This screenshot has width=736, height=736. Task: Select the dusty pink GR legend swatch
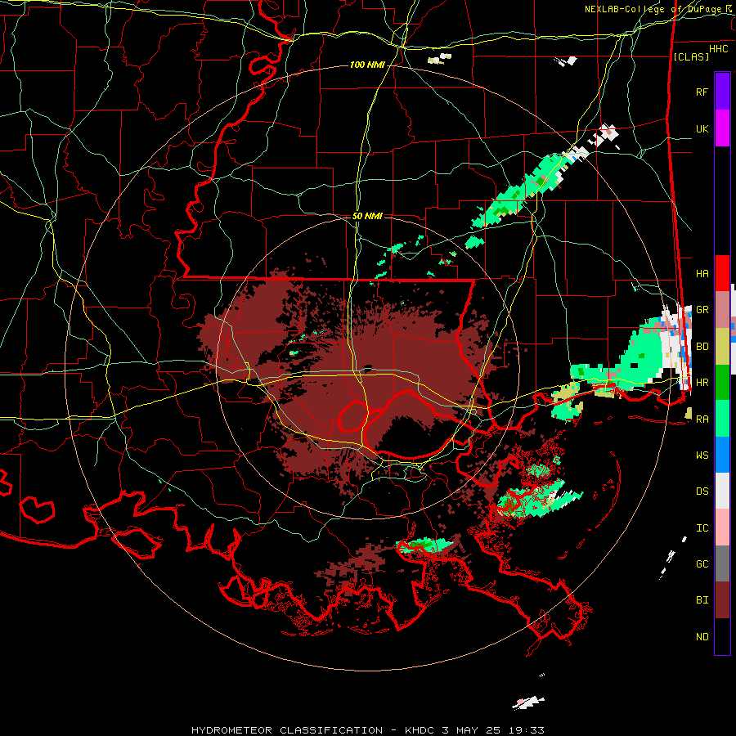[x=722, y=309]
